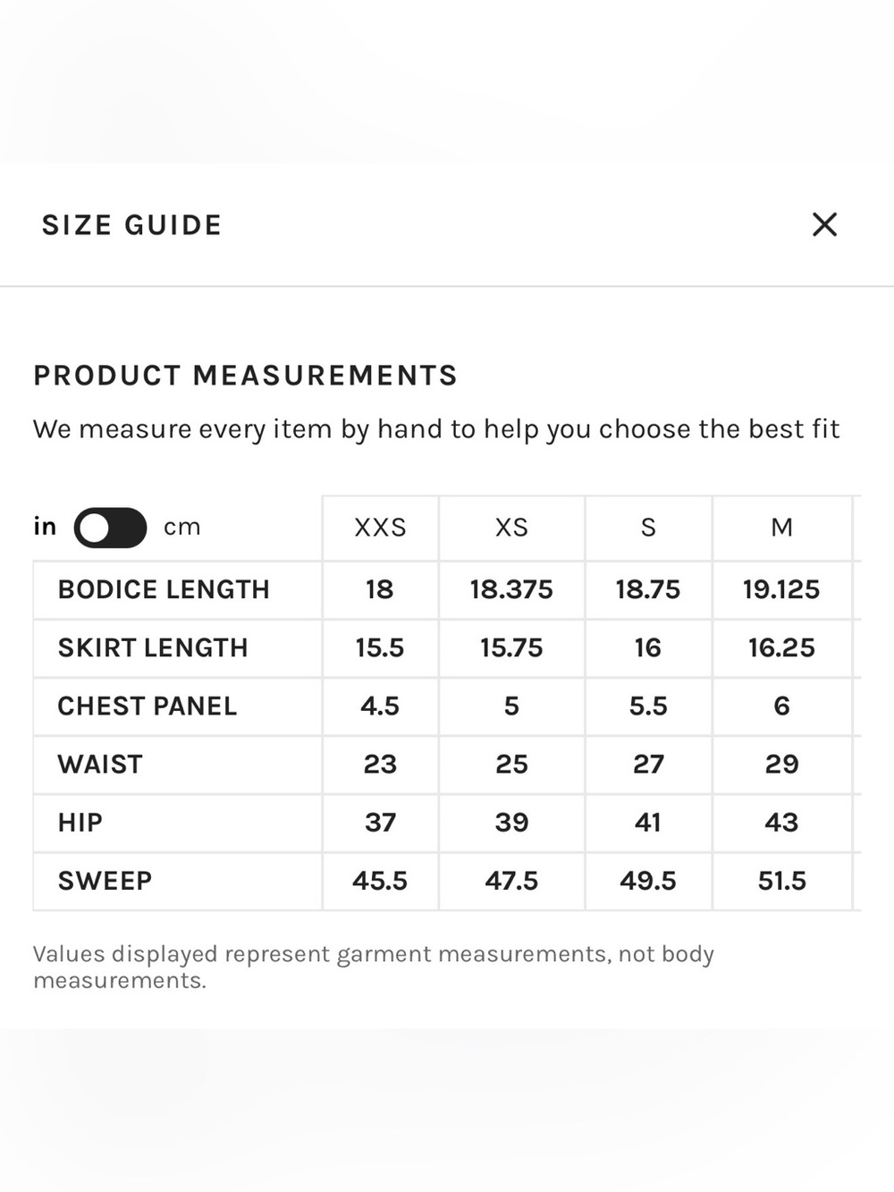
Task: Click the XXS size column header
Action: [x=380, y=528]
